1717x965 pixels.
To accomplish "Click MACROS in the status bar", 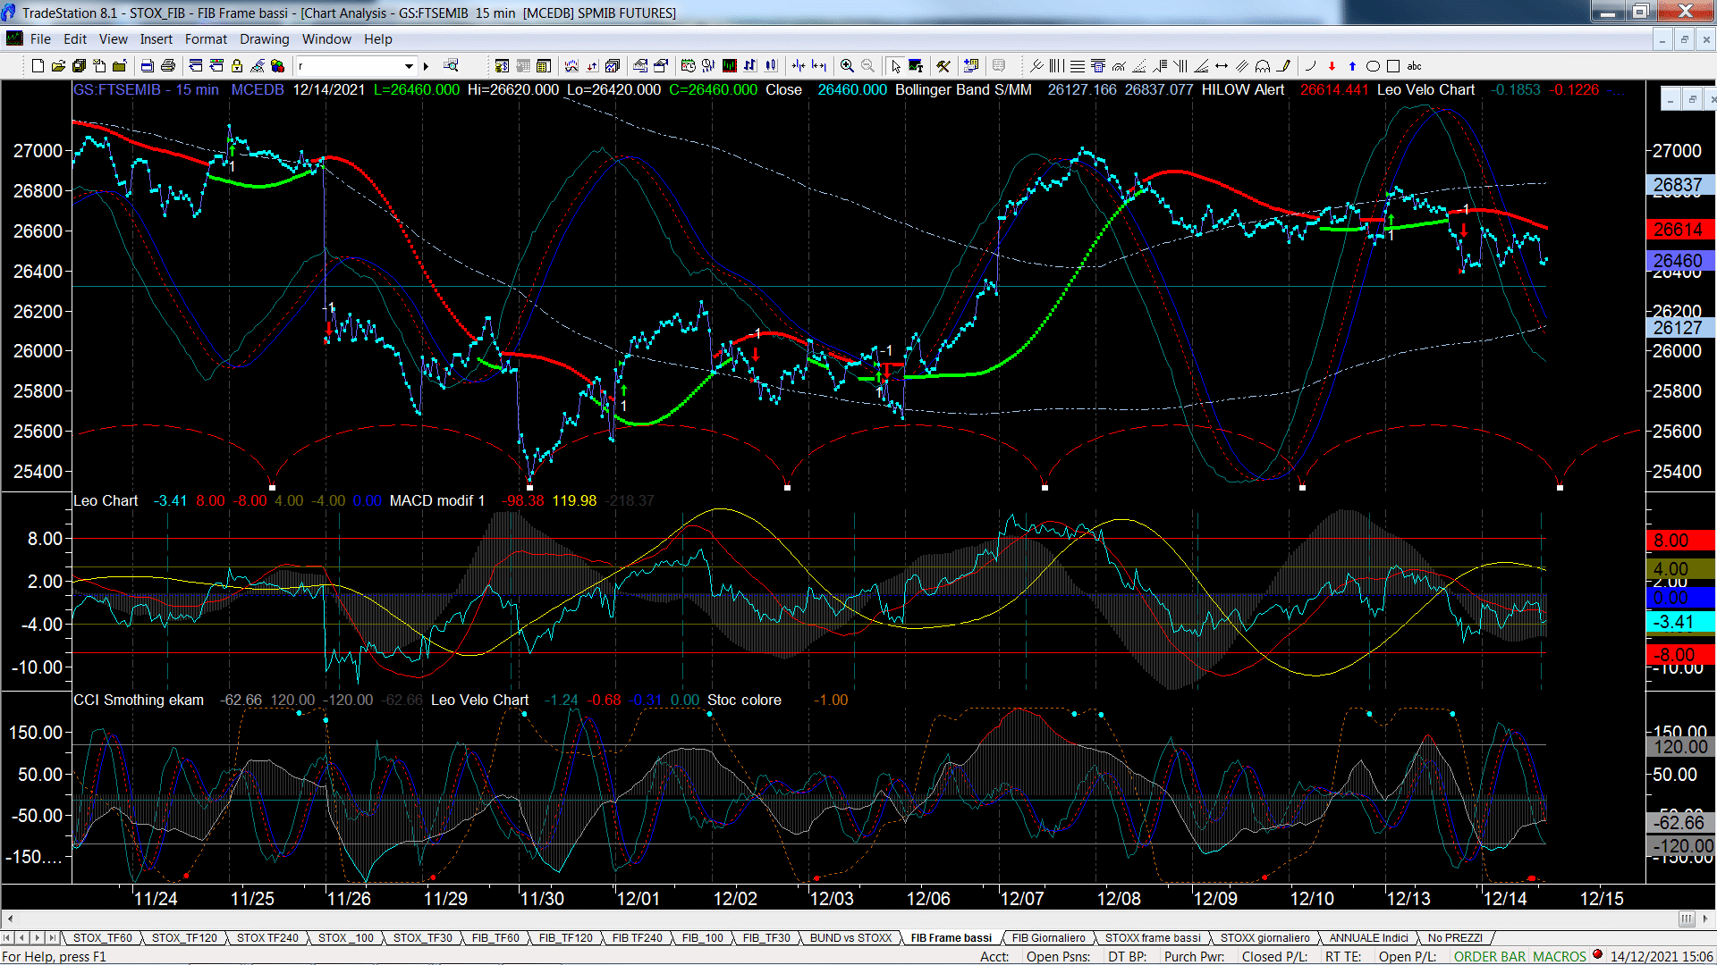I will pyautogui.click(x=1559, y=956).
